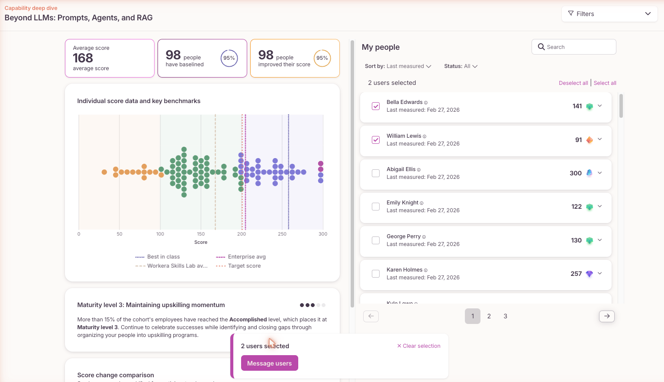Open the Status All dropdown

[461, 66]
